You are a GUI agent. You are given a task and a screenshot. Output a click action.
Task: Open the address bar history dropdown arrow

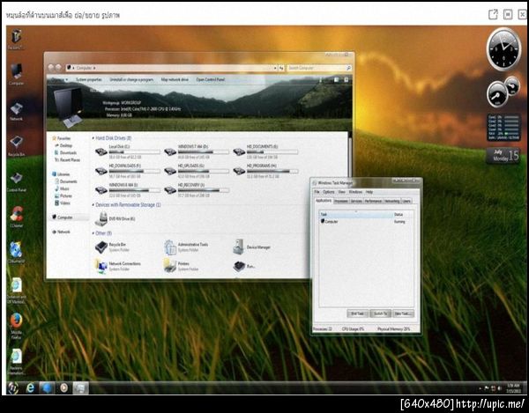[x=275, y=68]
